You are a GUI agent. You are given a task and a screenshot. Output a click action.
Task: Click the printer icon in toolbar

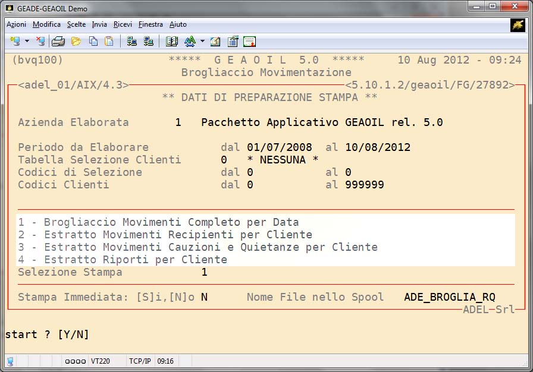pos(58,41)
